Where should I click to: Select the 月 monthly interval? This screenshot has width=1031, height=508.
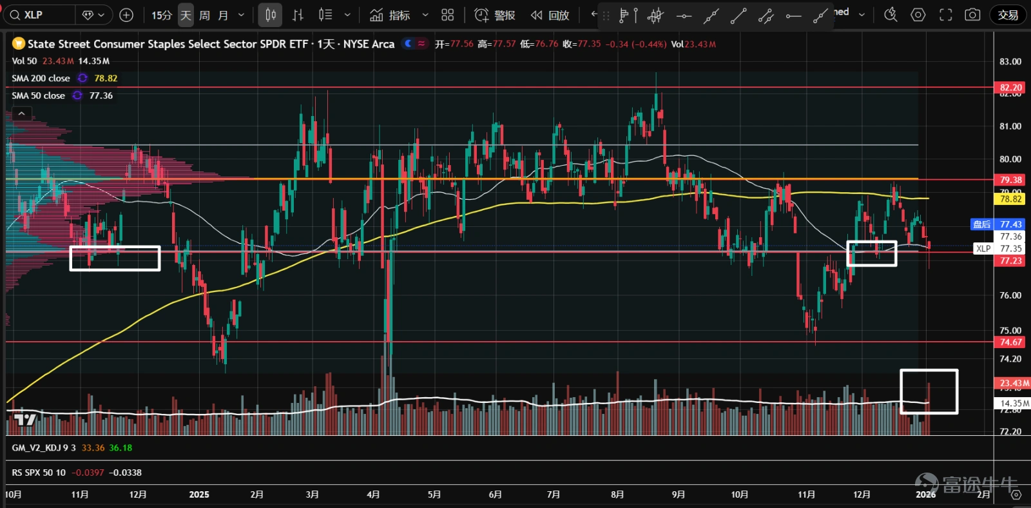[x=223, y=15]
